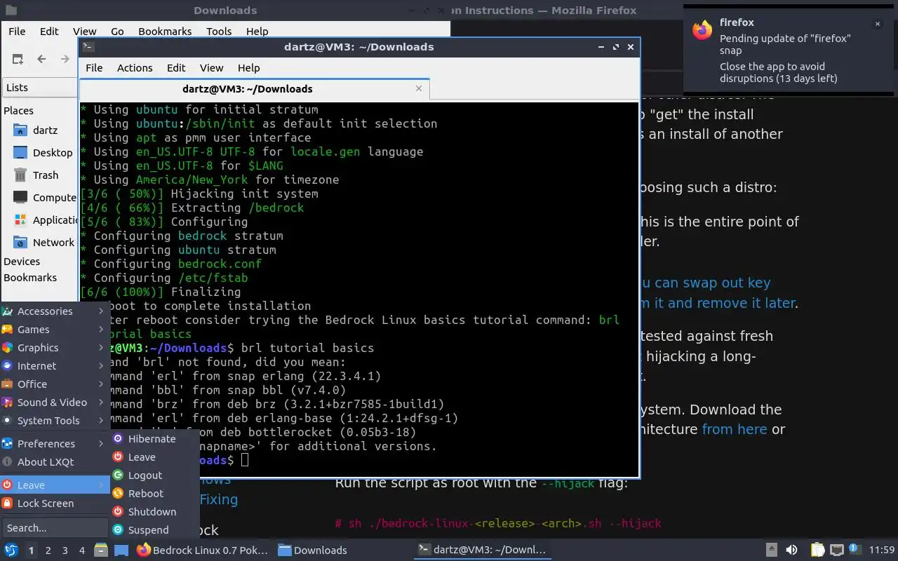The width and height of the screenshot is (898, 561).
Task: Open the volume speaker tray icon
Action: (791, 550)
